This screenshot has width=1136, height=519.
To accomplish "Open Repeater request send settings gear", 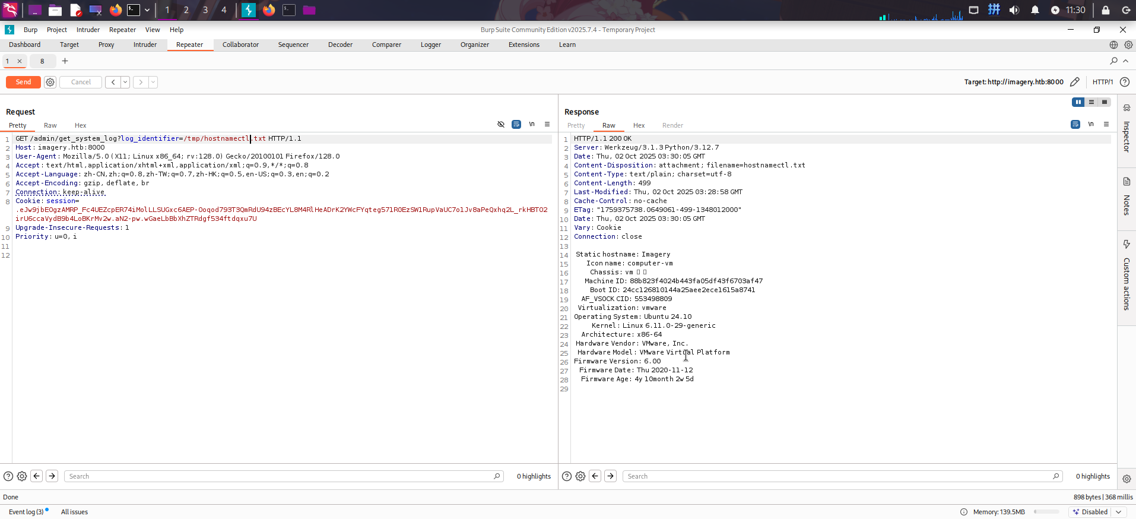I will (50, 83).
